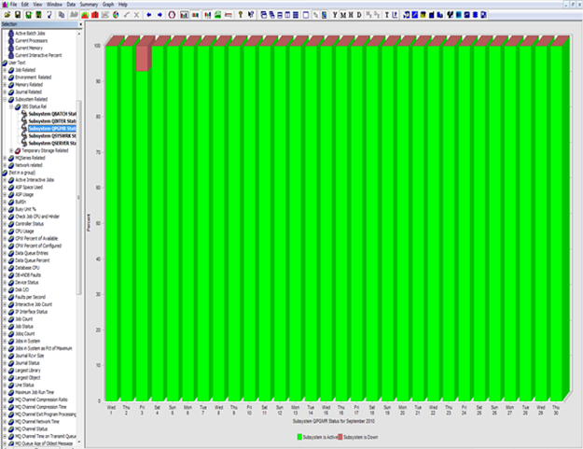The image size is (583, 449).
Task: Select Subsystem QSERVER Status tree item
Action: pos(52,143)
